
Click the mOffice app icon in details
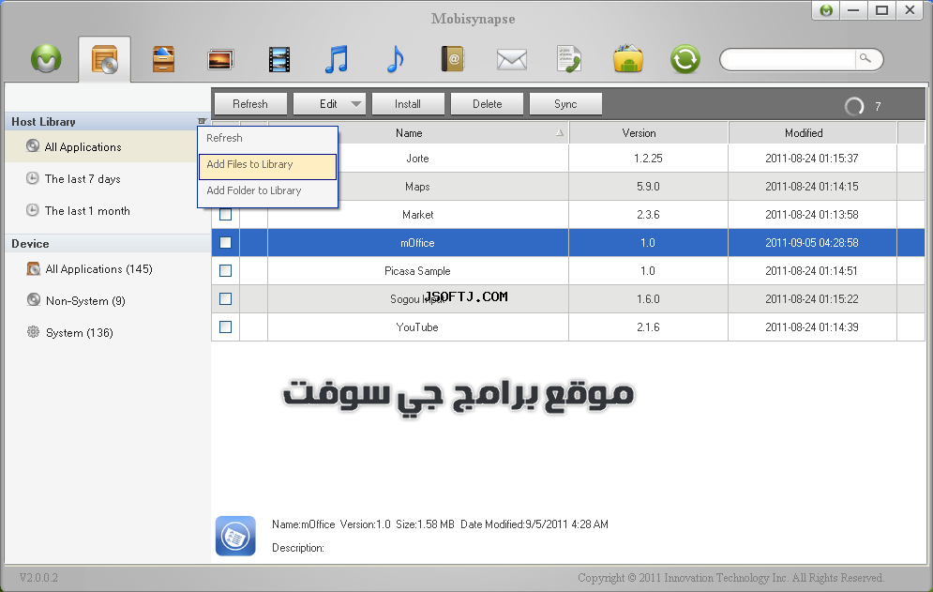point(235,536)
